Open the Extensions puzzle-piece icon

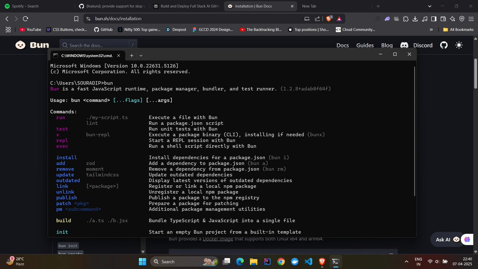point(406,18)
